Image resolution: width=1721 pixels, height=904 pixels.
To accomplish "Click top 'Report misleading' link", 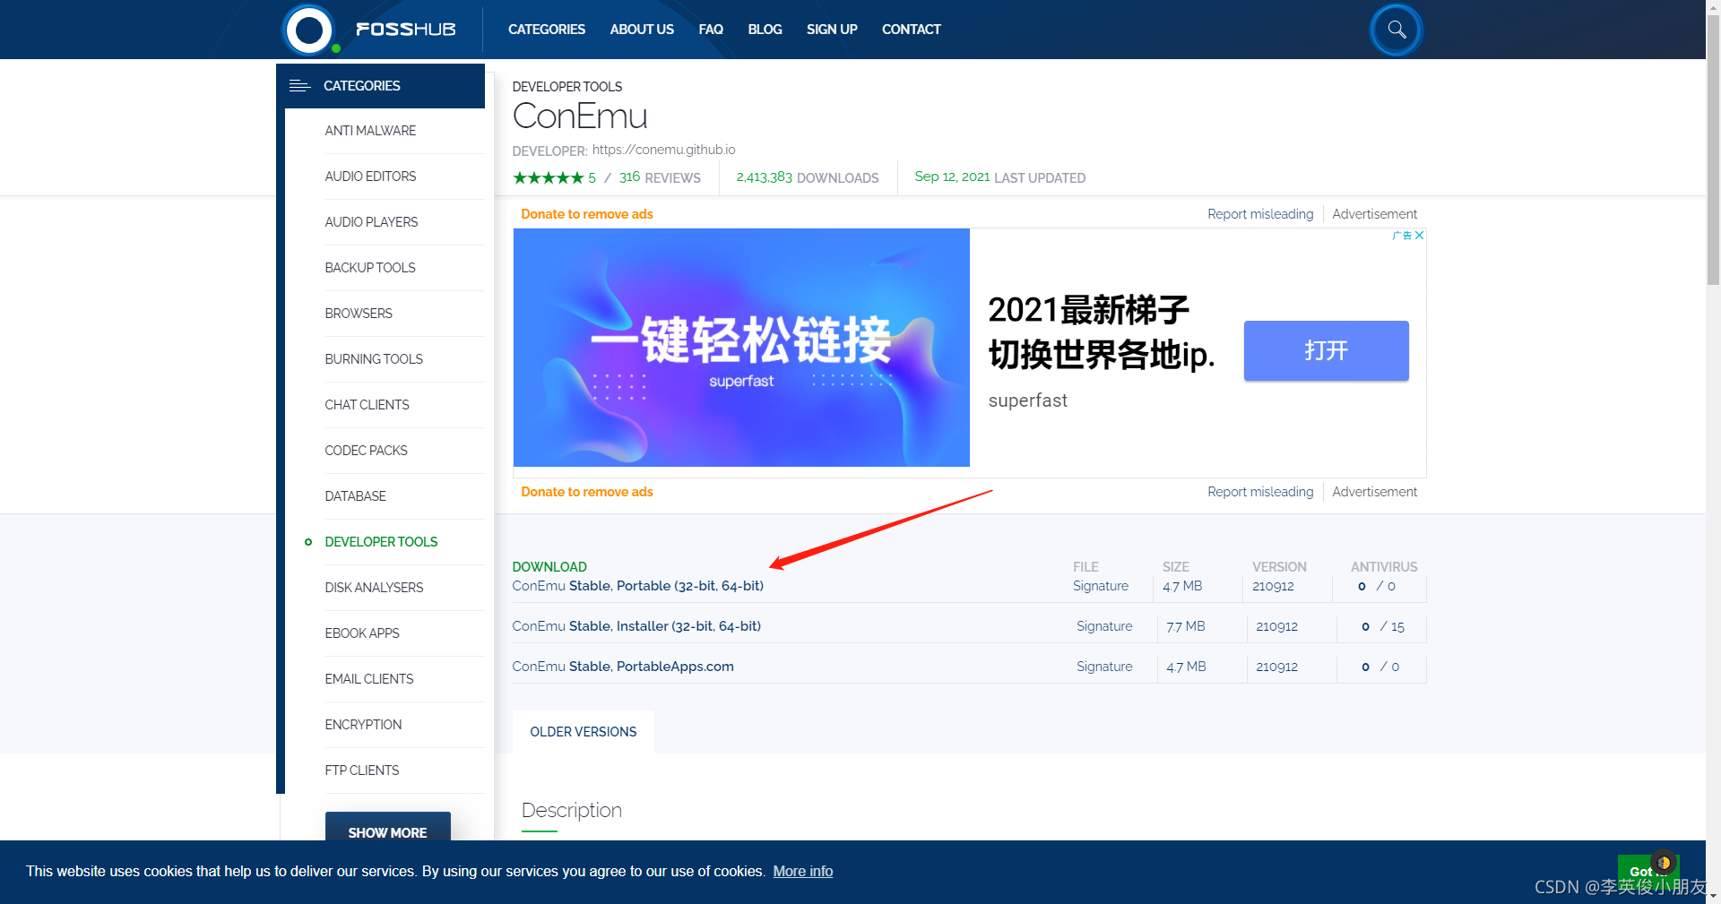I will coord(1260,214).
